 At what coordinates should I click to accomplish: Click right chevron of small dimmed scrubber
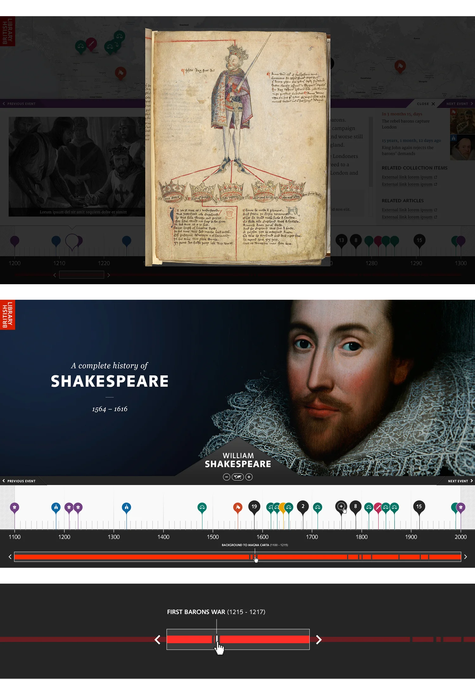[x=109, y=275]
